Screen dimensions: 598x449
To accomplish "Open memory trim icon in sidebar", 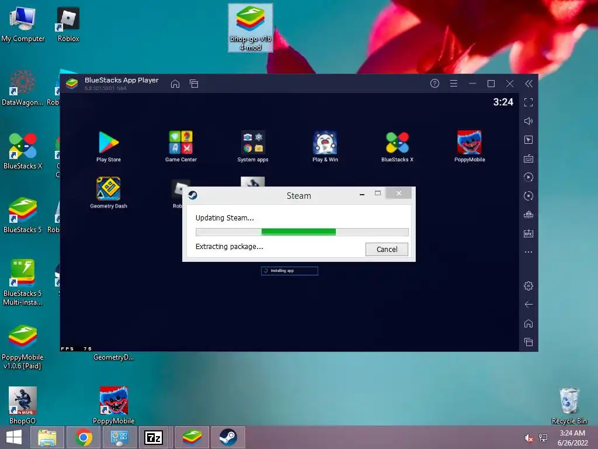I will click(x=528, y=215).
